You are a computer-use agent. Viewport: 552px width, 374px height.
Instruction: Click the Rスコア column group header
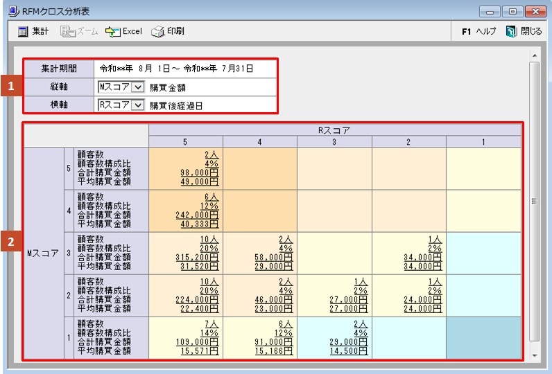click(334, 130)
